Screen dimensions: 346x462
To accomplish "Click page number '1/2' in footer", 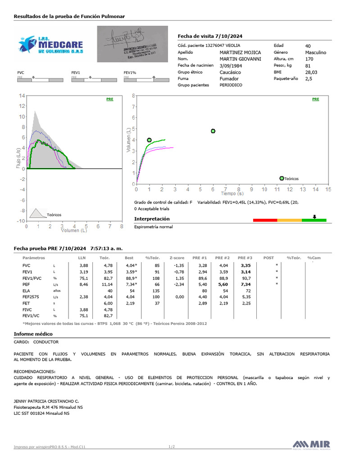I will coord(172,447).
